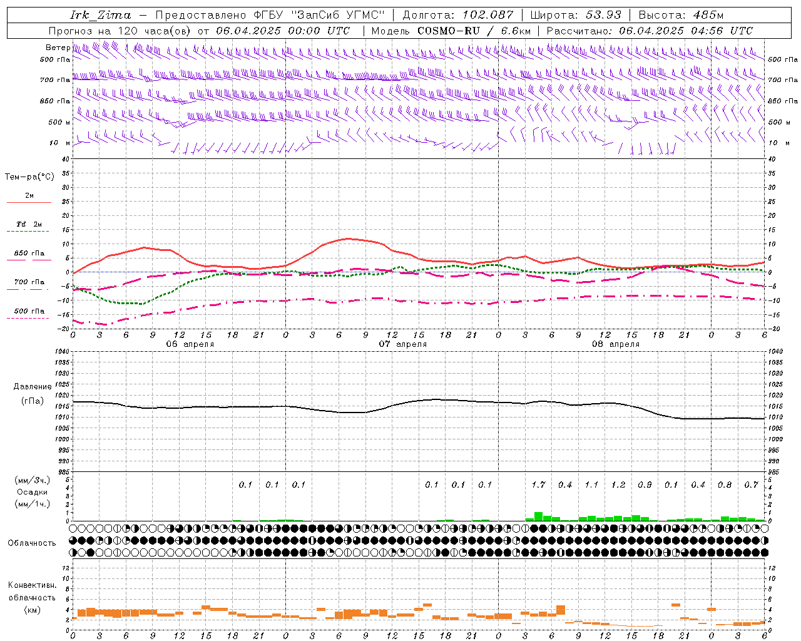Click the Тем-ра(°C) label
The height and width of the screenshot is (641, 801).
point(29,177)
